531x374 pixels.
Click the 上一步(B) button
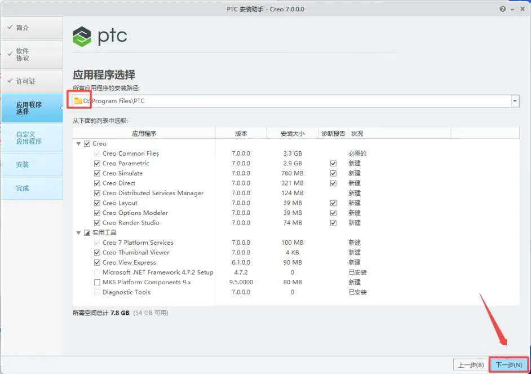470,364
